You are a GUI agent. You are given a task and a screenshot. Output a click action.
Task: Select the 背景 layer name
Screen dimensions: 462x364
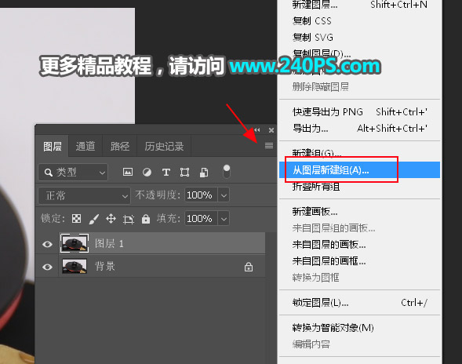[x=105, y=267]
